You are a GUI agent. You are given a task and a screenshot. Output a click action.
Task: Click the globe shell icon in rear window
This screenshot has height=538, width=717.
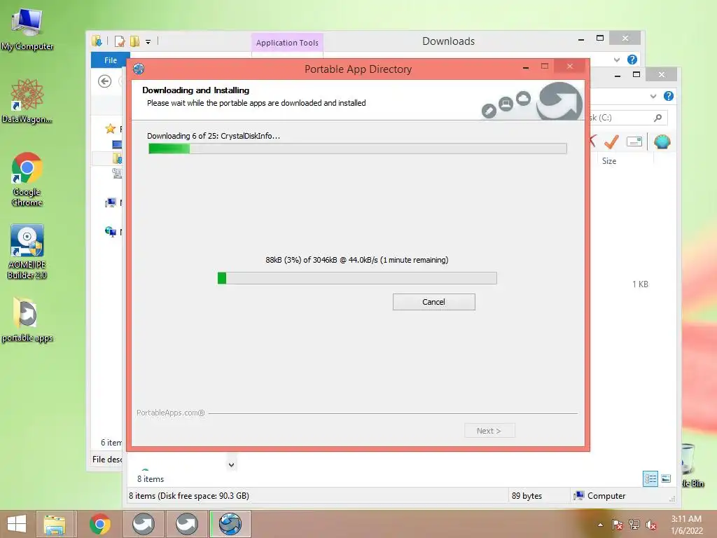click(x=662, y=142)
